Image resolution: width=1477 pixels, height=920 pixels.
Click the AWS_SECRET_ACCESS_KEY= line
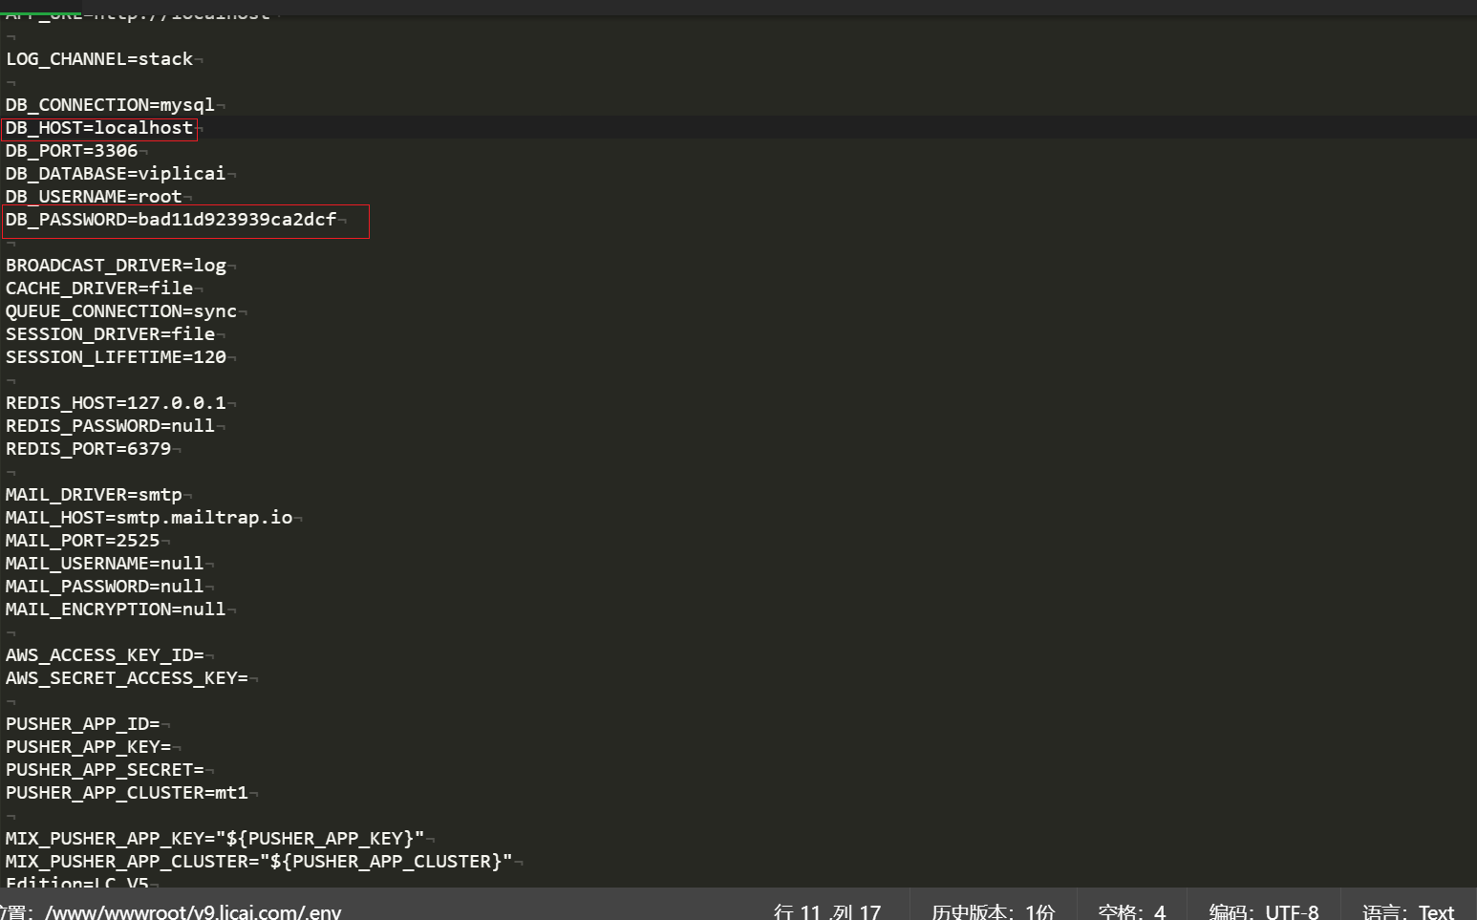(127, 678)
